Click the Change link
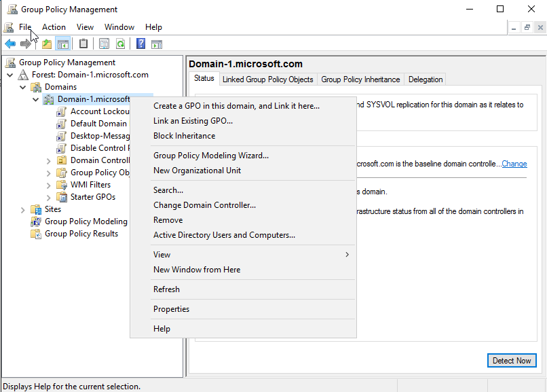Viewport: 547px width, 392px height. 514,164
